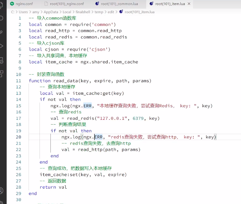
Task: Open Run and Debug in the activity bar
Action: (1, 46)
